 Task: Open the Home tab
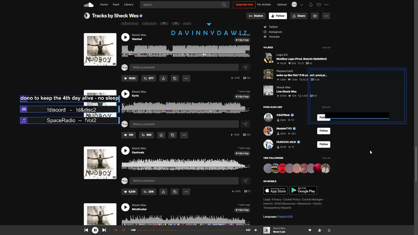point(104,5)
